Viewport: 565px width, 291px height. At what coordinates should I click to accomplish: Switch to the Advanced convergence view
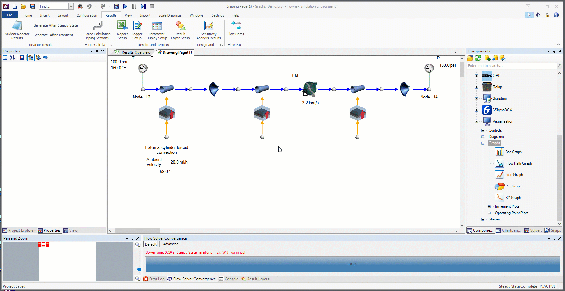pyautogui.click(x=171, y=244)
